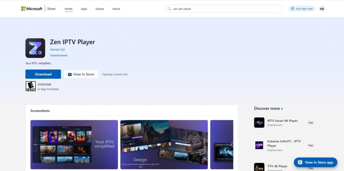The width and height of the screenshot is (344, 171).
Task: Click Free badge for Extreme InfiniTV
Action: [311, 146]
